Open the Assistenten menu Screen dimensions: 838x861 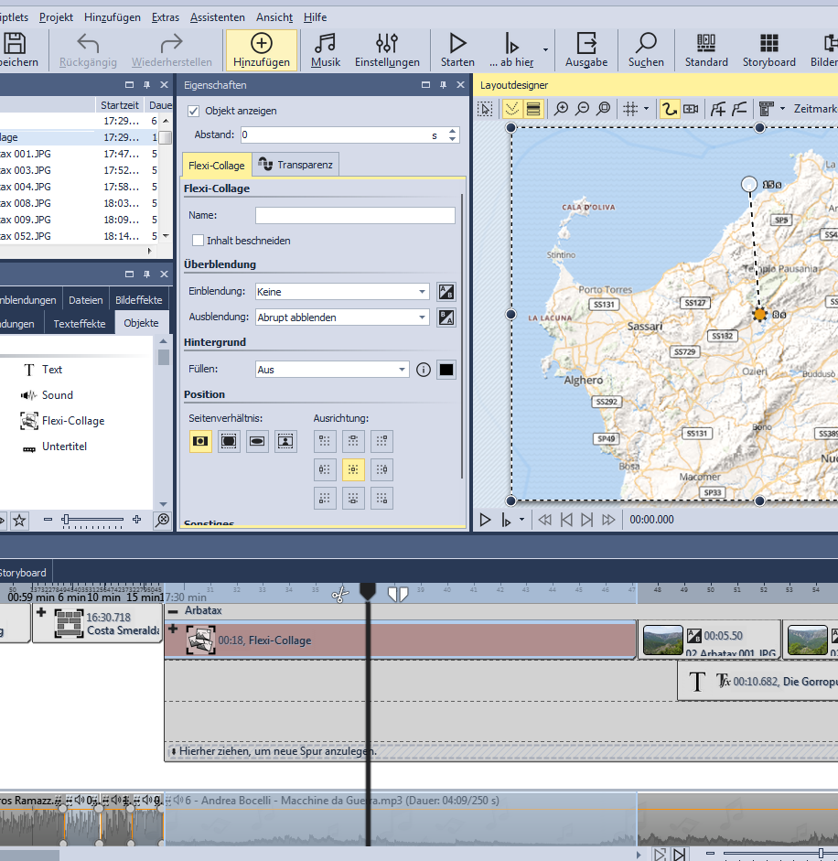coord(217,17)
